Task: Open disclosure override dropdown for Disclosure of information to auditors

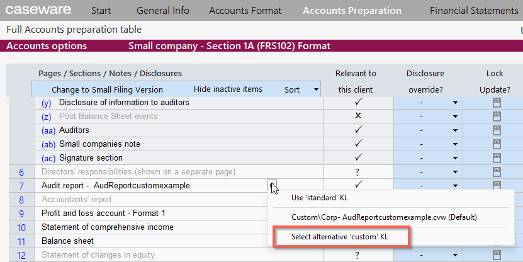Action: coord(455,103)
